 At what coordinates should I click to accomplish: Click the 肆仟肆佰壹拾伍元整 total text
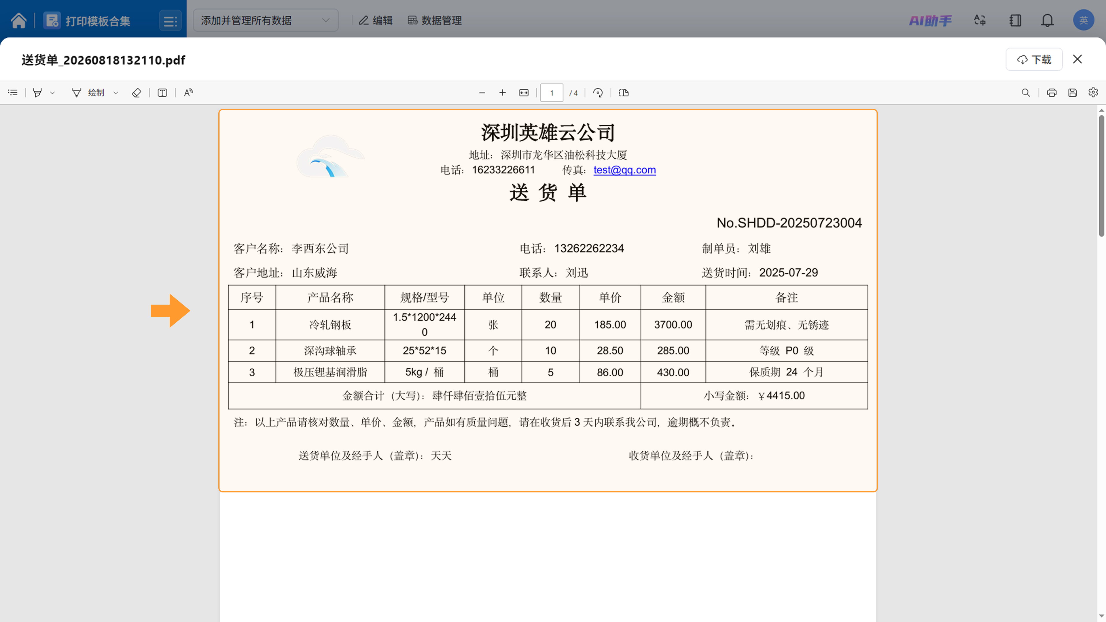(480, 396)
